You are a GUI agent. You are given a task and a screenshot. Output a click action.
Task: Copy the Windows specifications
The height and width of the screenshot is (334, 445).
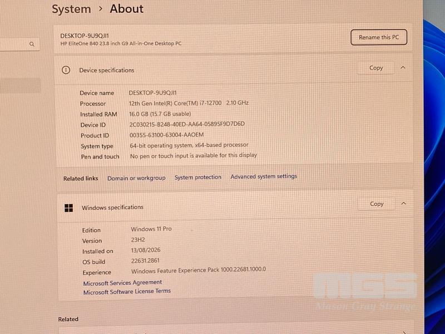[x=377, y=204]
